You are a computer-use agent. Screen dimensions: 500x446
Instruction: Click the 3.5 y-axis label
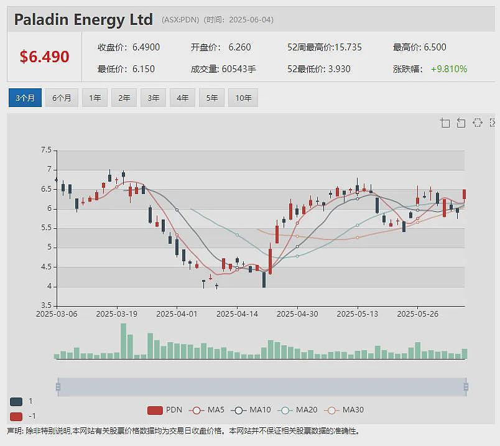[46, 305]
